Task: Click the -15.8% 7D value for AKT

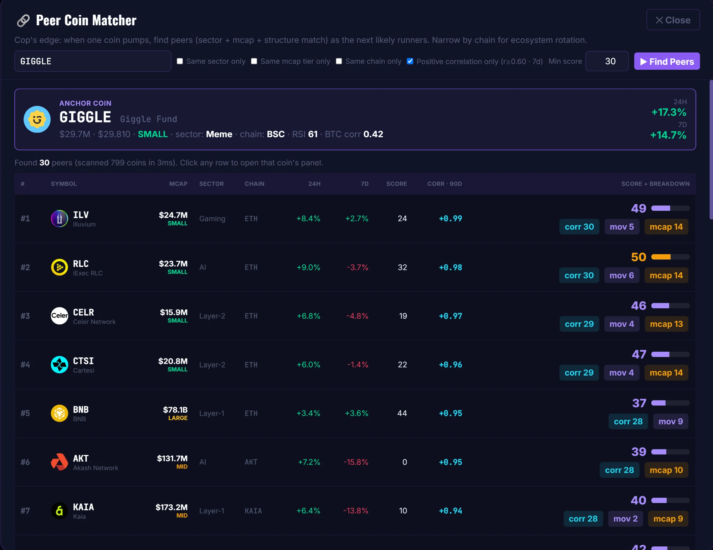Action: click(356, 462)
